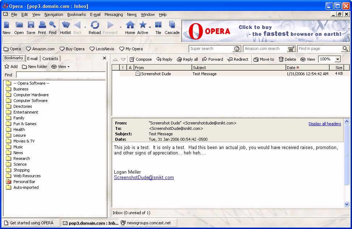Viewport: 352px width, 229px height.
Task: Open dropdown arrow next to Forward
Action: 120,27
